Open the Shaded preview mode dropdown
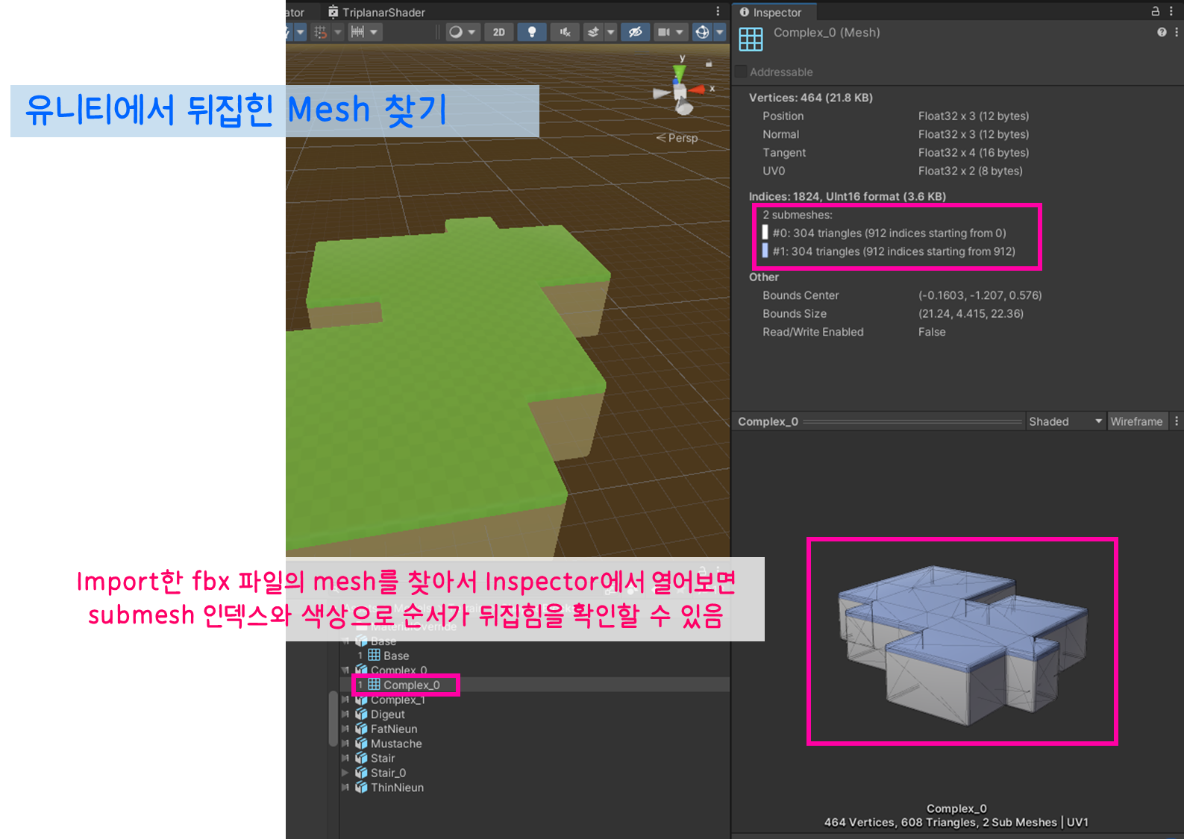 (x=1065, y=421)
